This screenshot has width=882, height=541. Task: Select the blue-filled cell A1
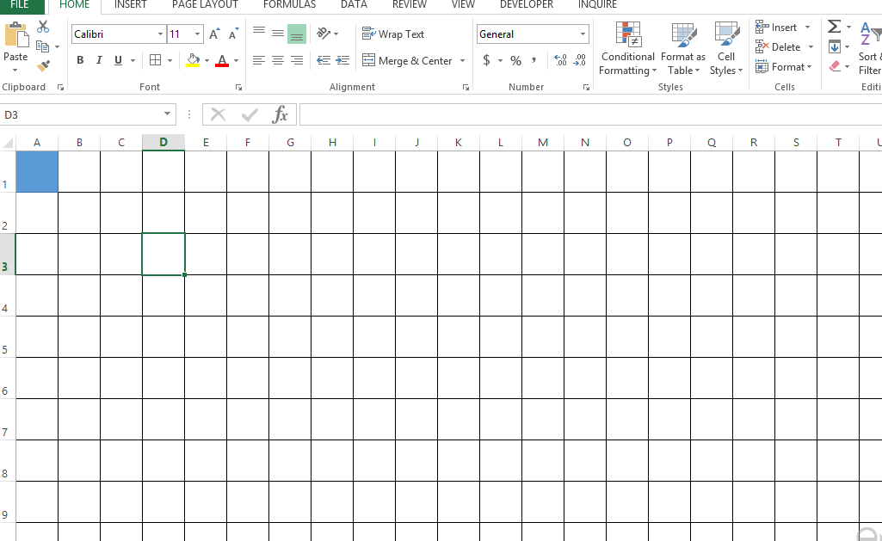tap(37, 171)
